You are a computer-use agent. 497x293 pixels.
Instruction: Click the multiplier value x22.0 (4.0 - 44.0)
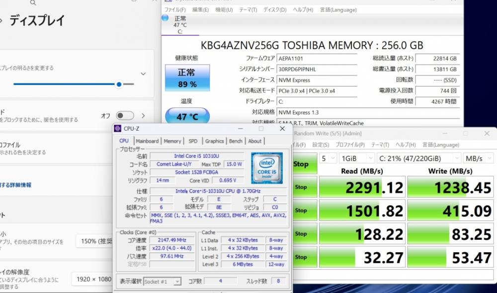tap(172, 248)
